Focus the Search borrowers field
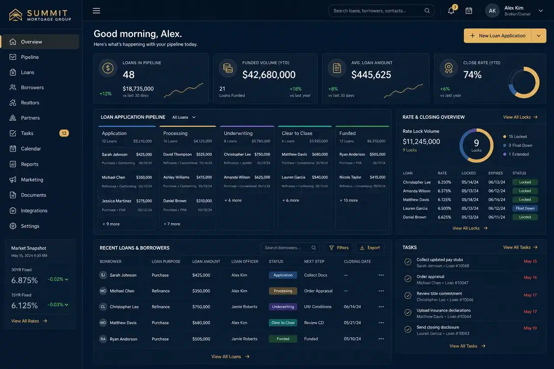This screenshot has width=554, height=369. [290, 248]
